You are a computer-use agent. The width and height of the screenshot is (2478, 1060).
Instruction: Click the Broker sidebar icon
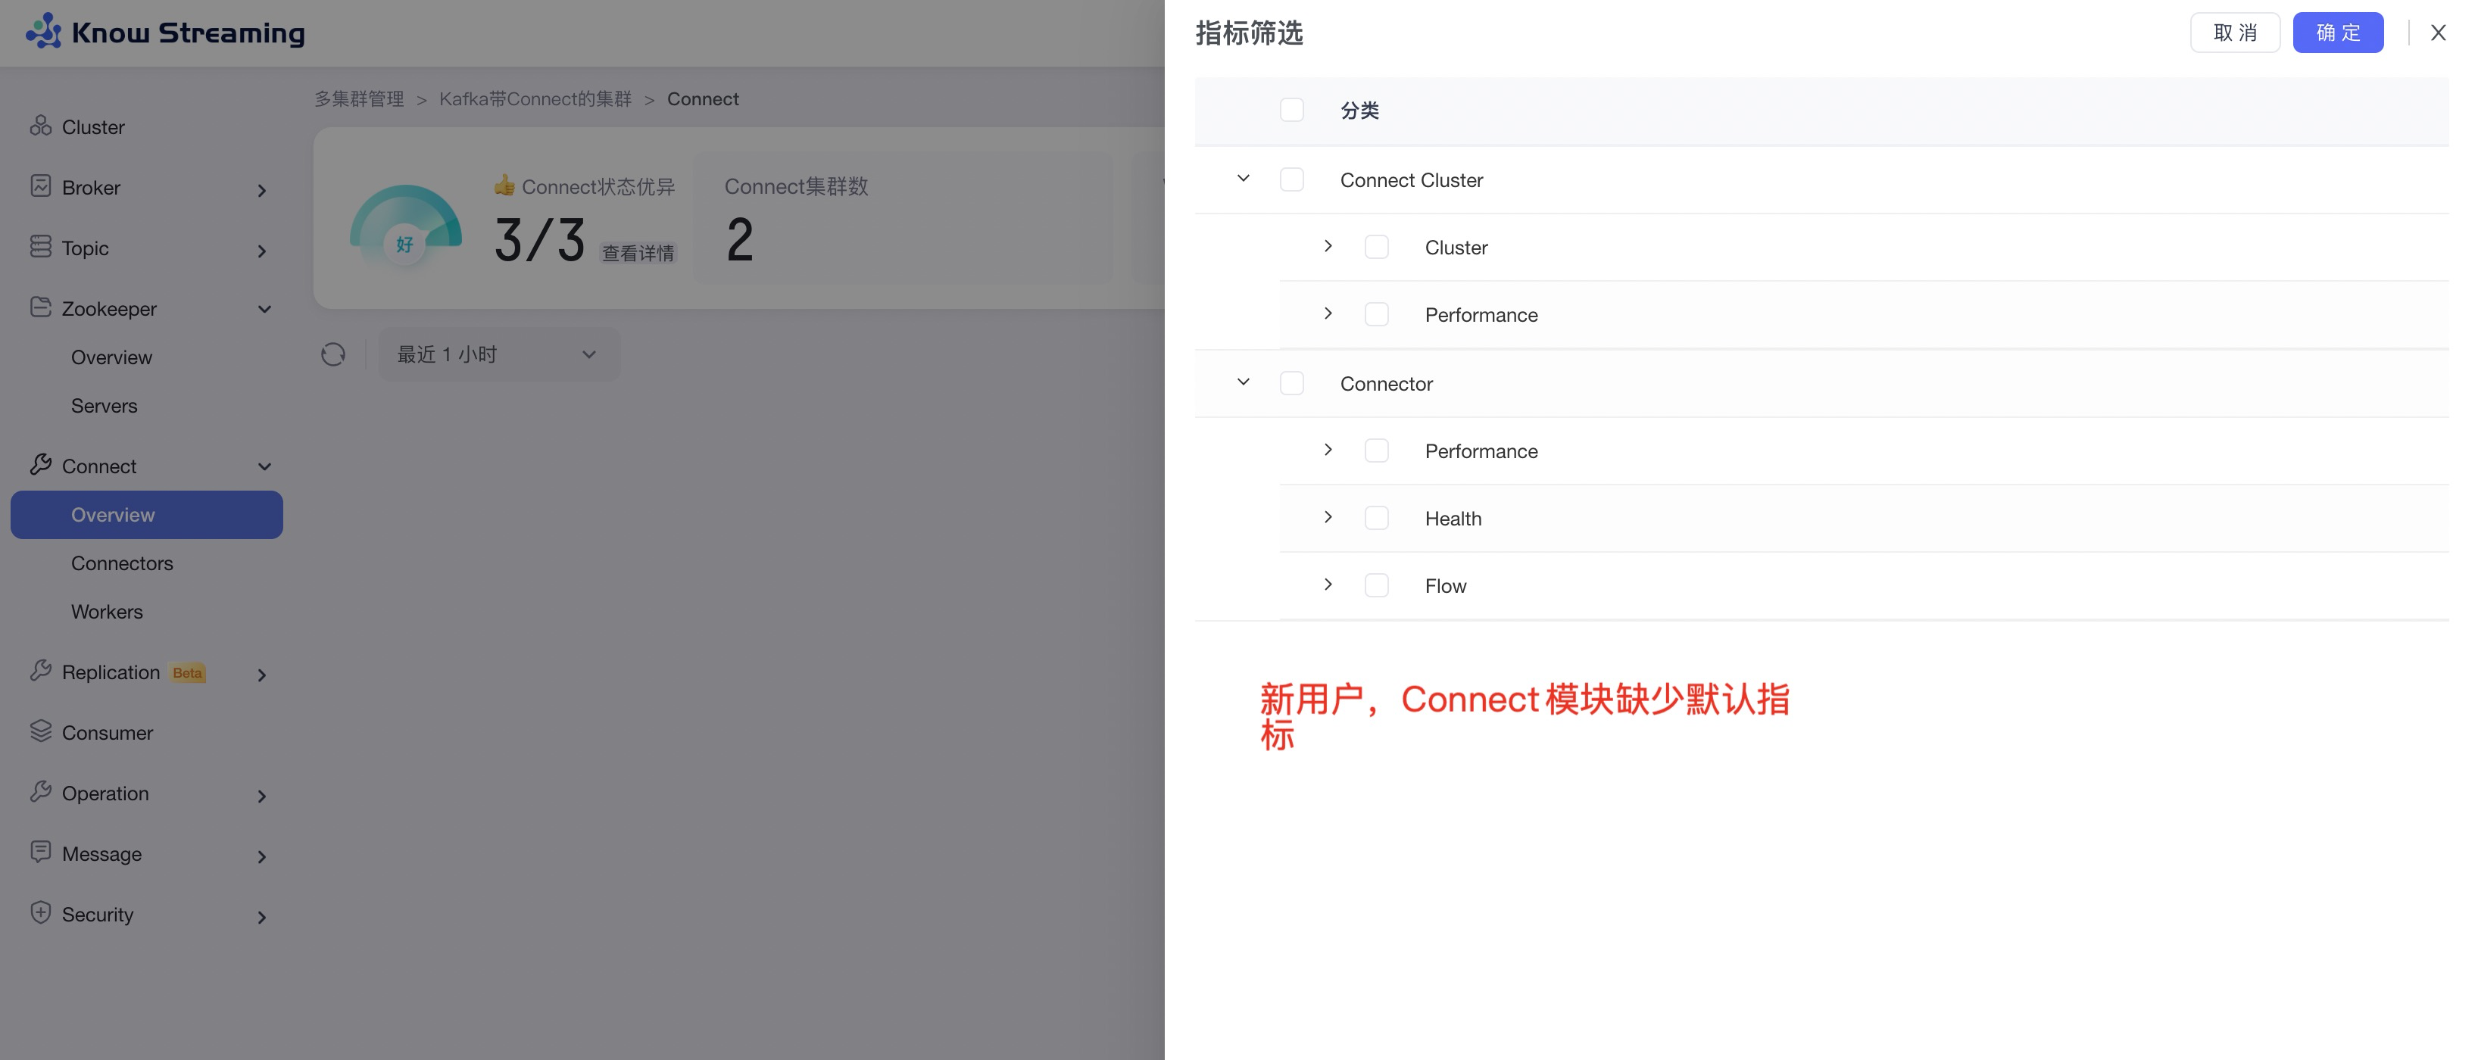(x=40, y=185)
